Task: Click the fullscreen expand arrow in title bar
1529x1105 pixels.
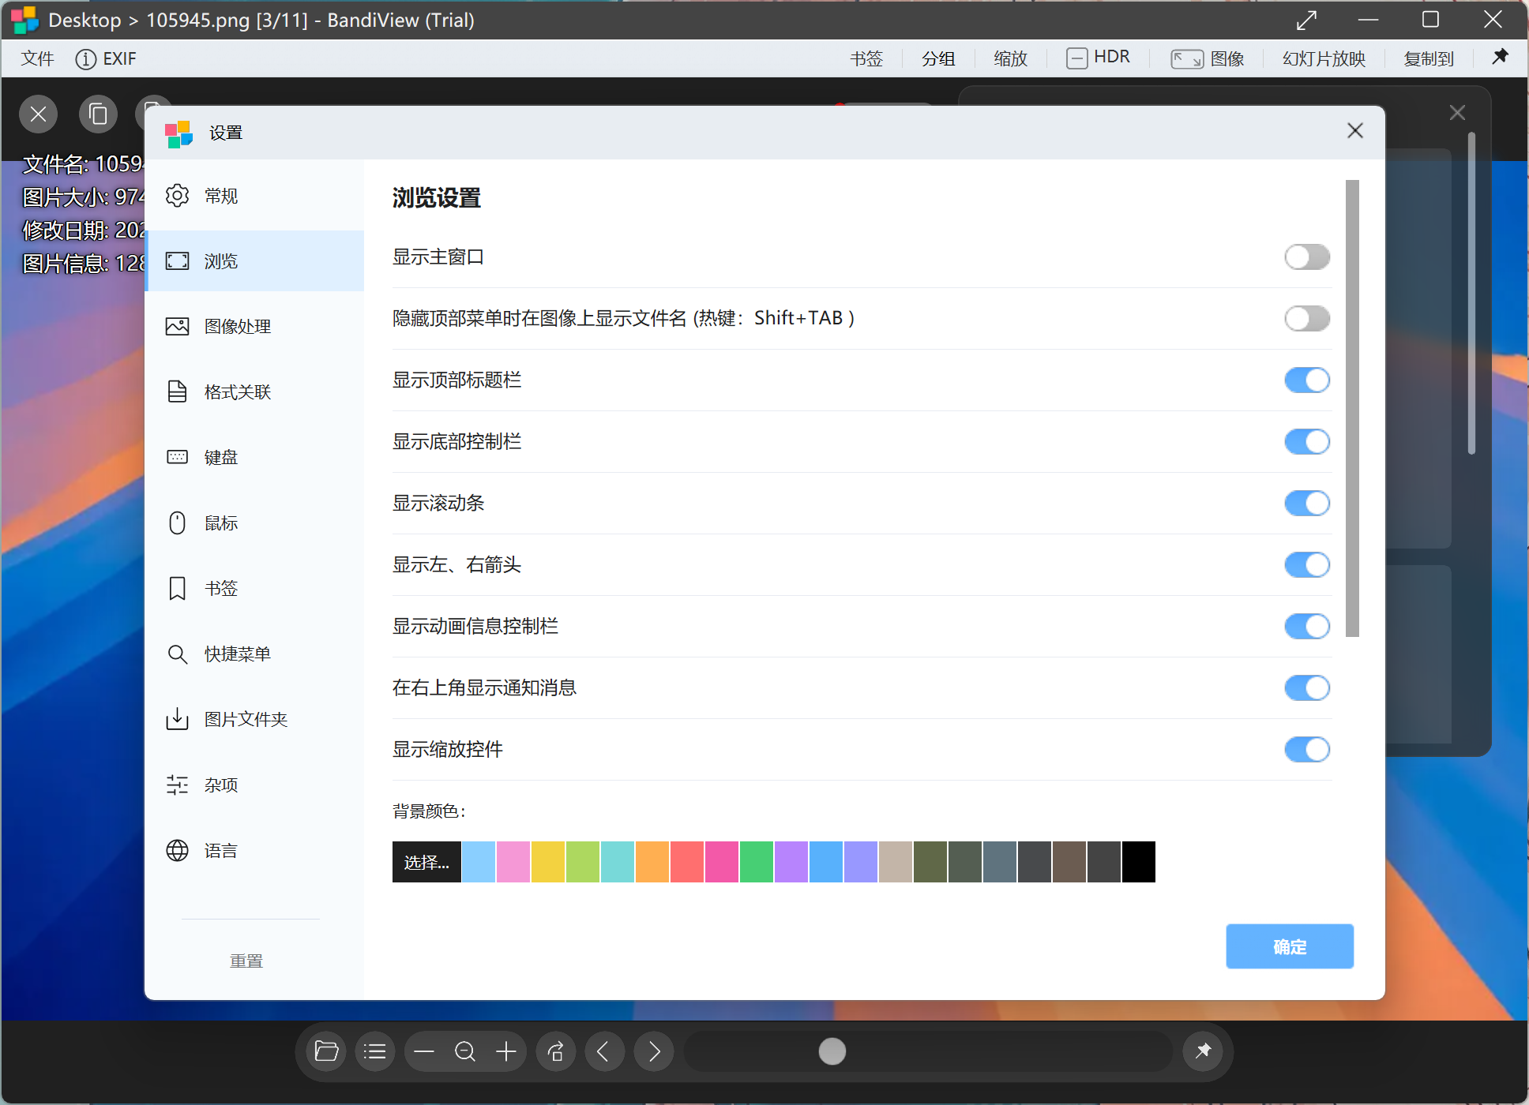Action: tap(1307, 20)
